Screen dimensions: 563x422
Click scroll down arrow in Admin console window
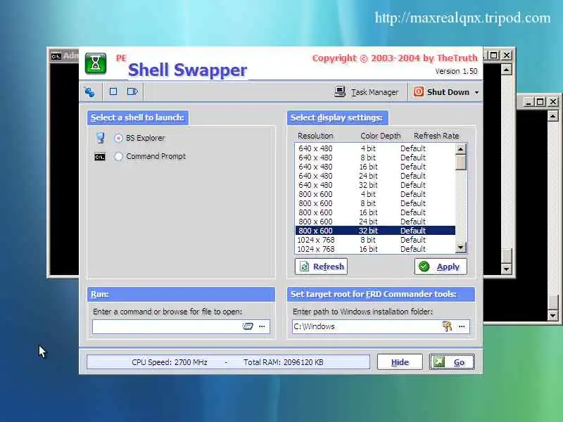[x=506, y=269]
